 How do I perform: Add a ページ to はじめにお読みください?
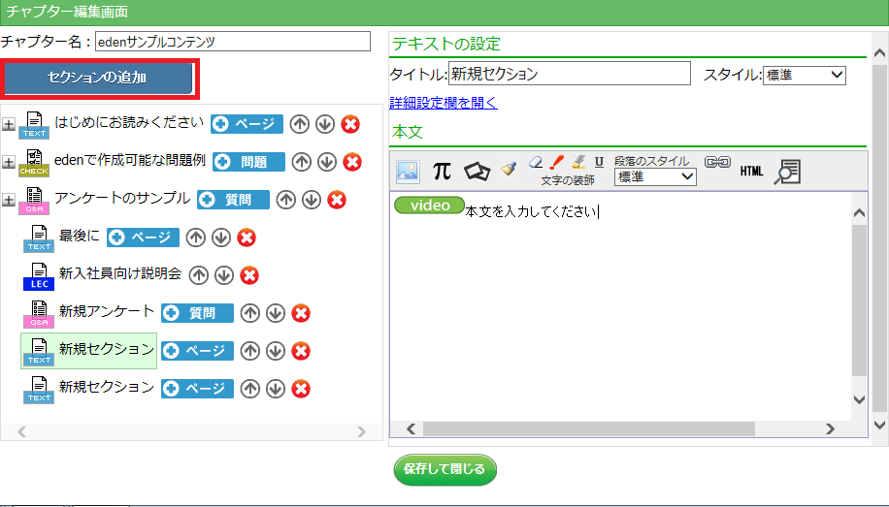click(247, 124)
